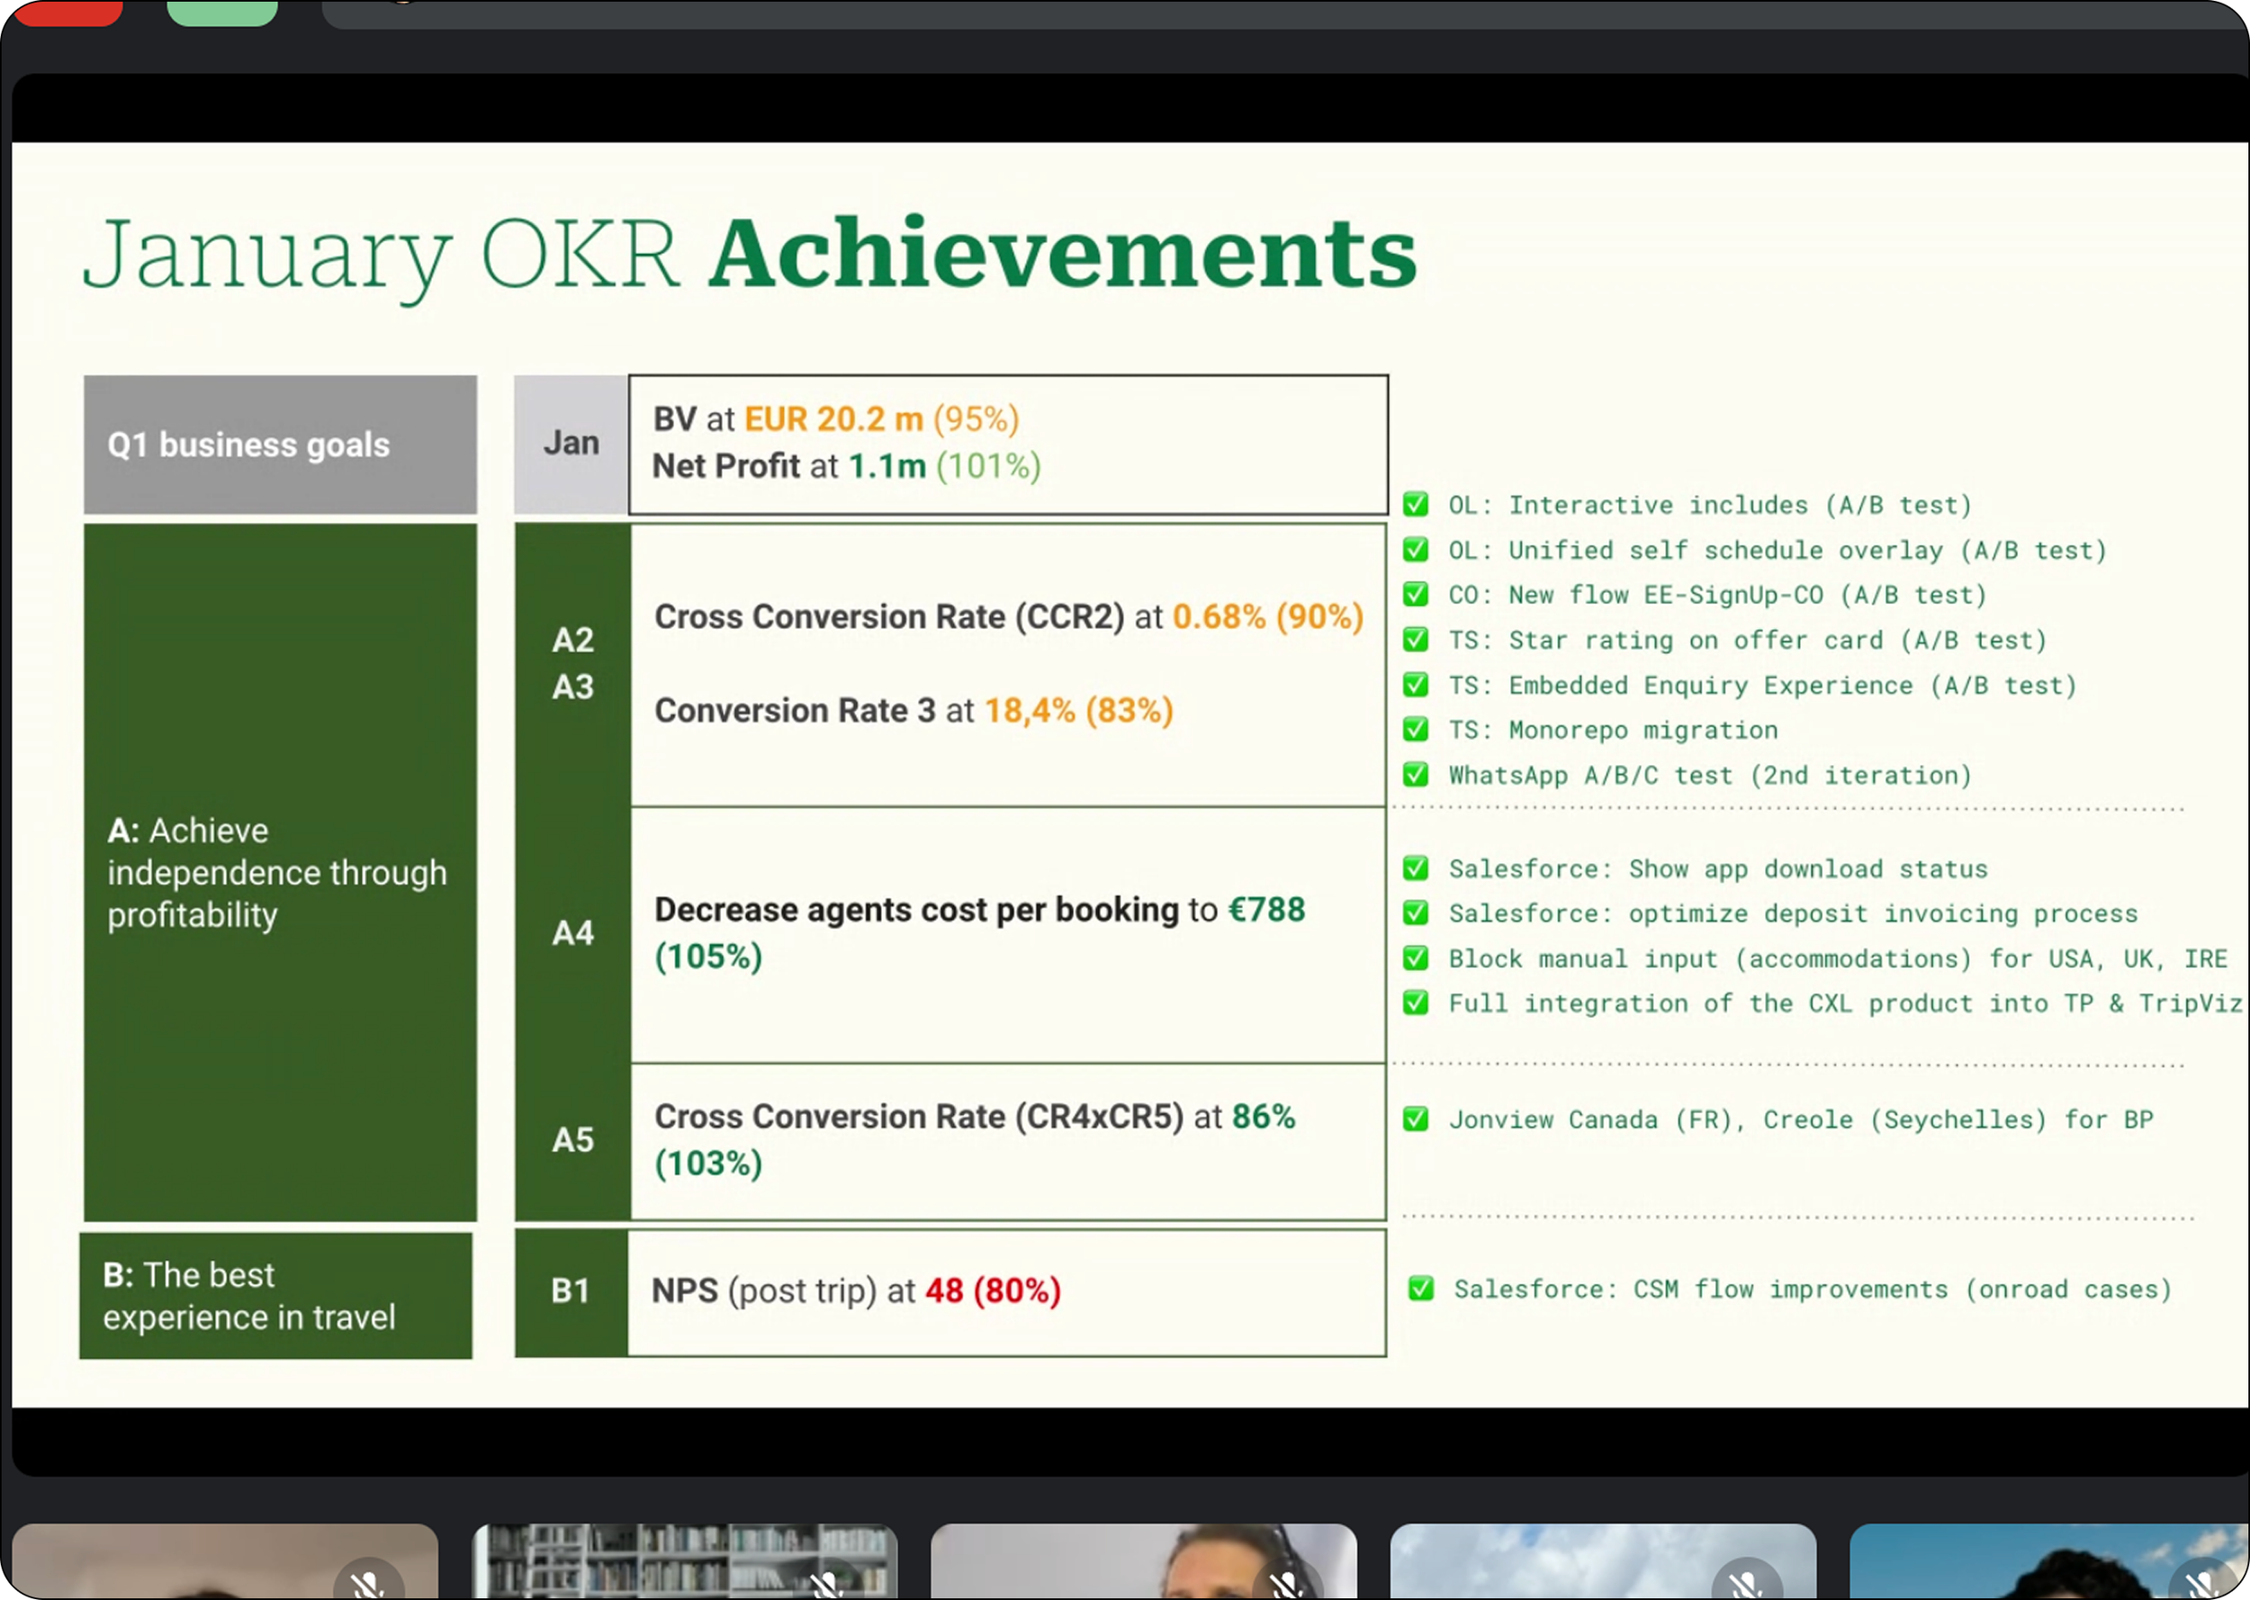Click the A: Achieve independence through profitability box
This screenshot has height=1600, width=2250.
tap(280, 873)
